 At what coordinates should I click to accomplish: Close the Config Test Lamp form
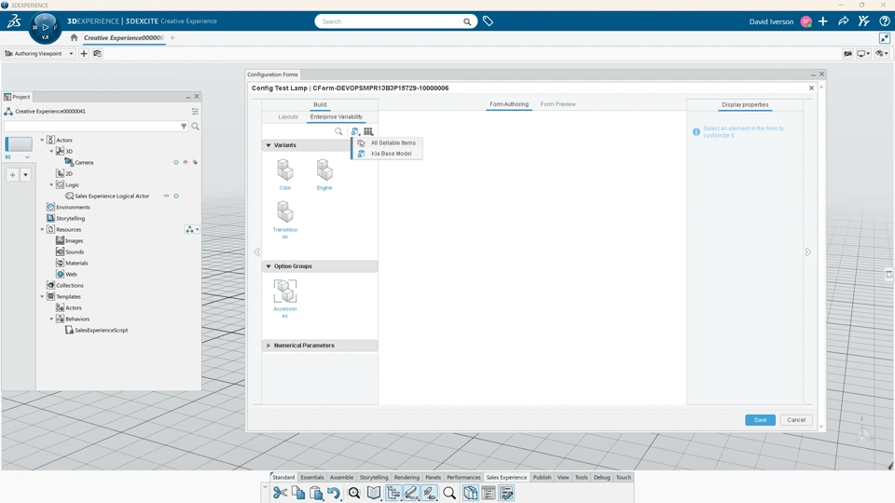811,88
